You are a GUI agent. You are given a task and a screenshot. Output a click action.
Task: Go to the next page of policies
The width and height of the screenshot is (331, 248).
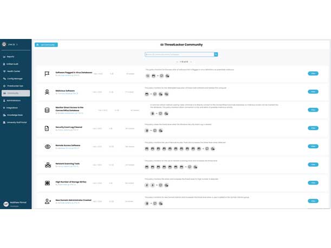(x=191, y=62)
